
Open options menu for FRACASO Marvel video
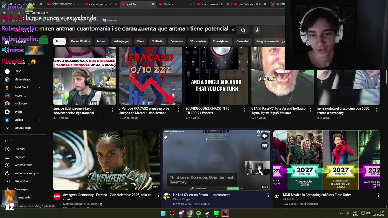[x=178, y=110]
